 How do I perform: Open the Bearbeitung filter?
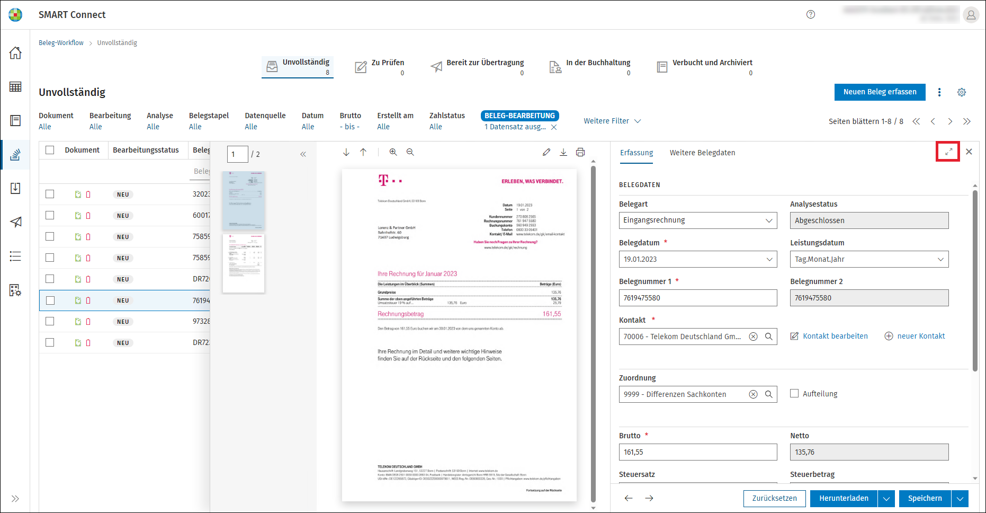point(110,121)
